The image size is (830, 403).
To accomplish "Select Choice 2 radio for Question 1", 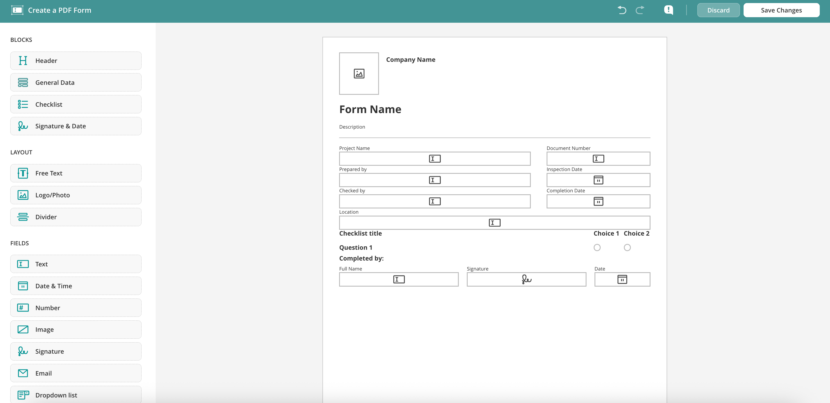I will tap(627, 248).
